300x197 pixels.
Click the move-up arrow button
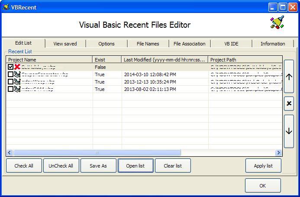tap(289, 77)
